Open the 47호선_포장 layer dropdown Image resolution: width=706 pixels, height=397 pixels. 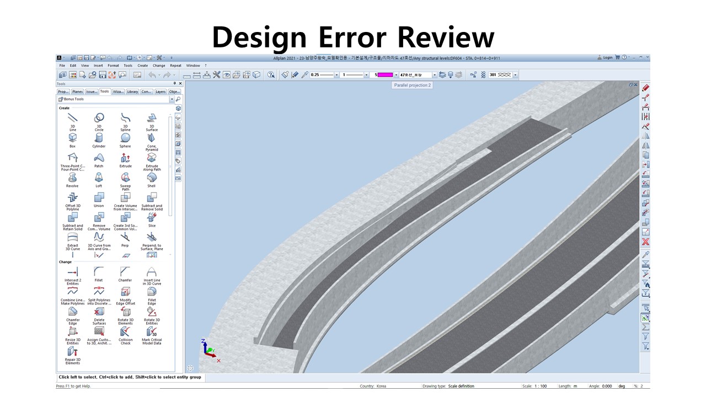tap(435, 74)
